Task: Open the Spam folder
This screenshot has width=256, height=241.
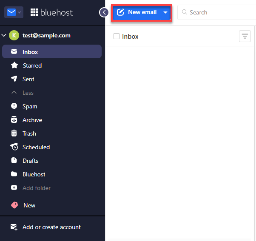Action: click(x=30, y=106)
